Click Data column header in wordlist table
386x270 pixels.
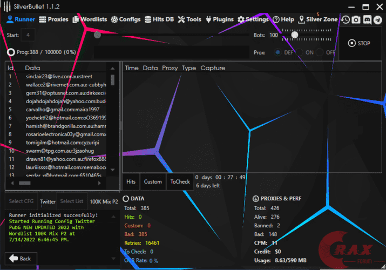click(x=32, y=68)
